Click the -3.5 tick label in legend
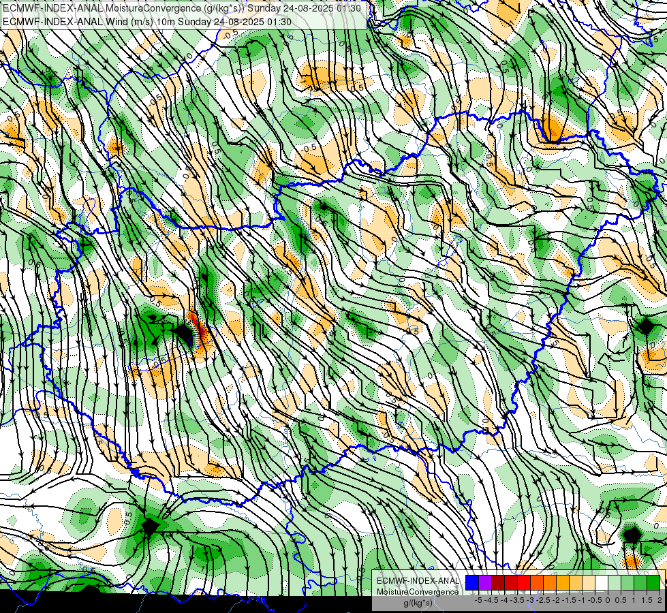Viewport: 667px width, 613px height. [x=517, y=600]
